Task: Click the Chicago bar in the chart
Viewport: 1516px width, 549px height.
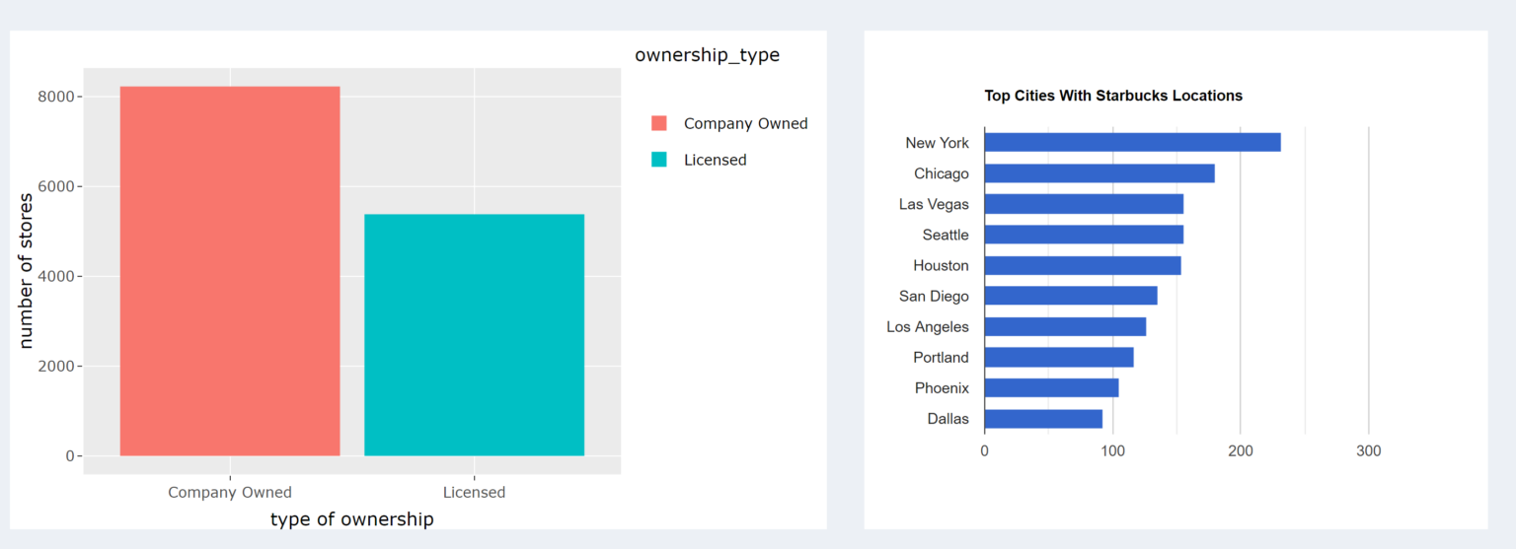Action: point(1099,173)
